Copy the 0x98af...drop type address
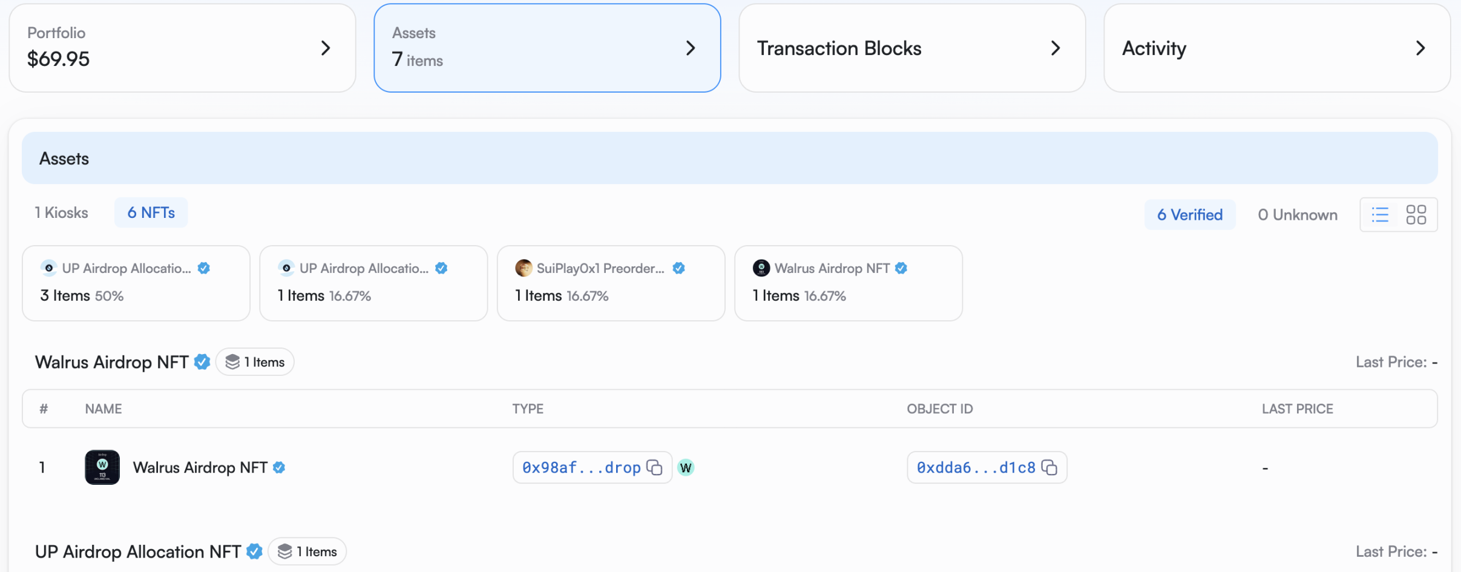This screenshot has height=572, width=1461. coord(654,467)
